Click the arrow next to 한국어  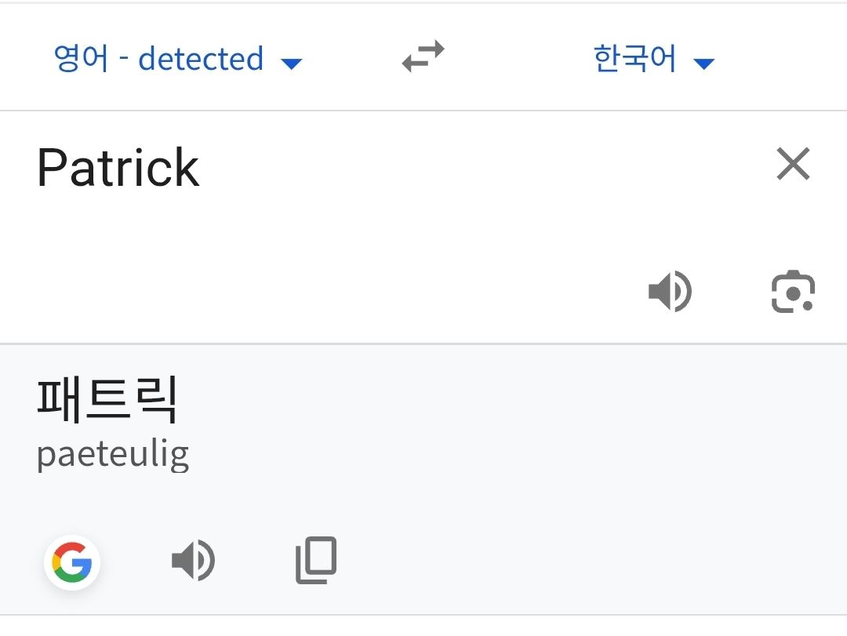coord(704,64)
